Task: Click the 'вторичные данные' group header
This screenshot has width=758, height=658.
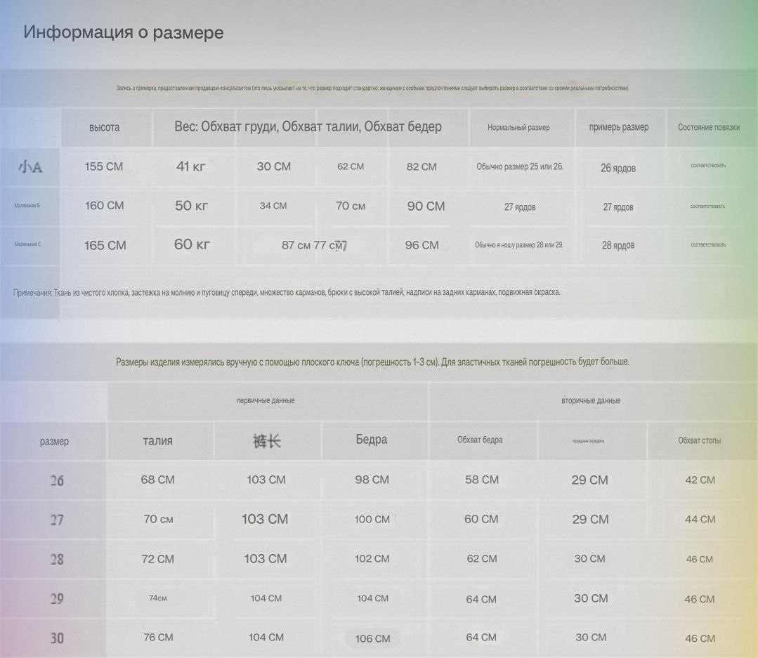Action: click(590, 400)
